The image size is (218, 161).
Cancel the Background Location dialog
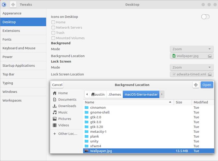click(x=57, y=85)
